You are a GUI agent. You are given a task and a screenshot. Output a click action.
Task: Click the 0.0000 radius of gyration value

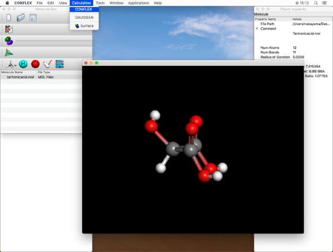(298, 57)
